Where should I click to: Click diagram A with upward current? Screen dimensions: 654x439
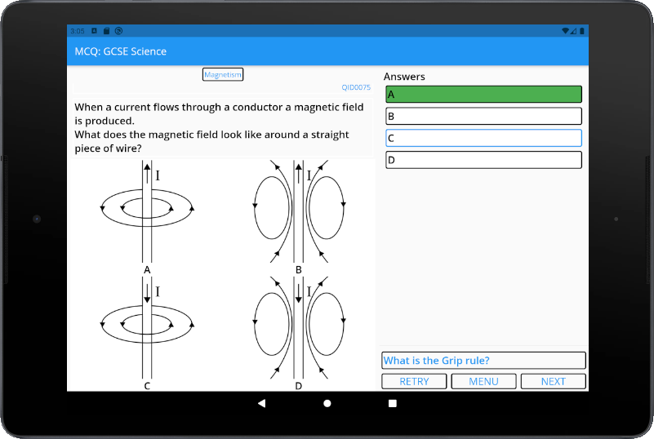(x=147, y=212)
